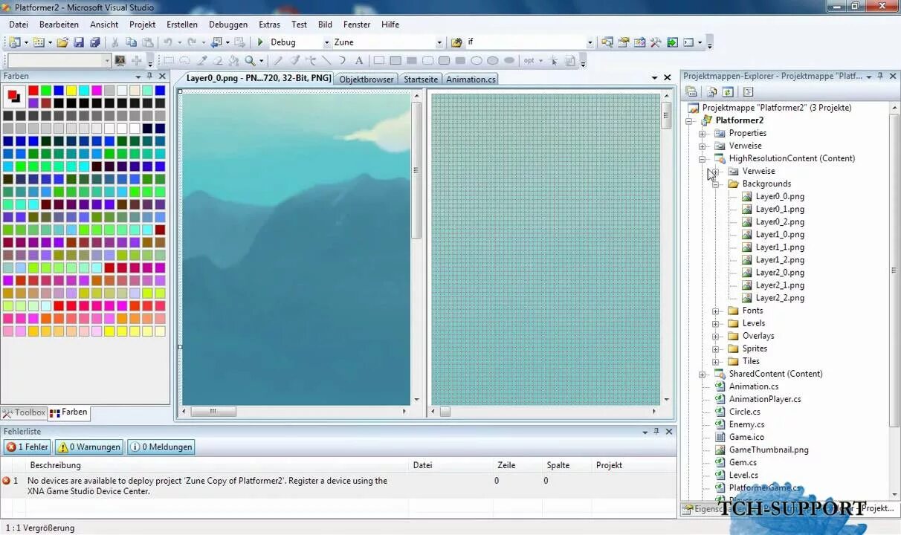Screen dimensions: 901x535
Task: Save the current file with the floppy icon
Action: (x=79, y=42)
